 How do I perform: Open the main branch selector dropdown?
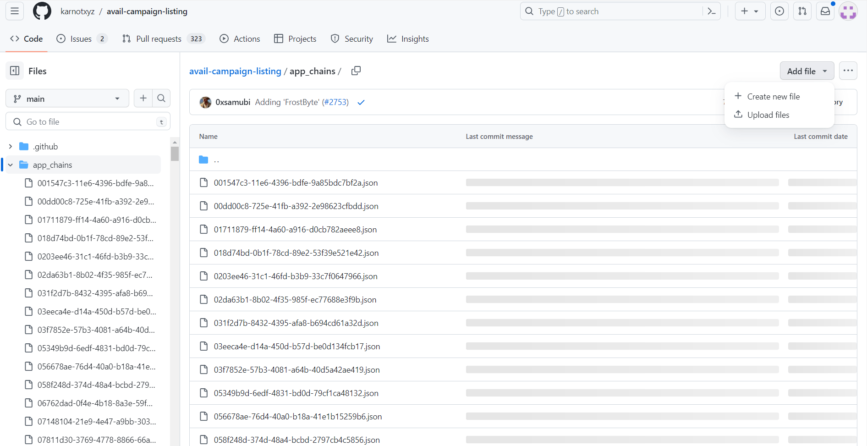tap(67, 99)
